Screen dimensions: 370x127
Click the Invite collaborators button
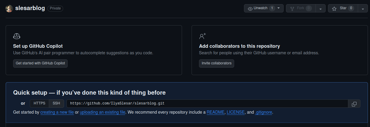point(217,63)
